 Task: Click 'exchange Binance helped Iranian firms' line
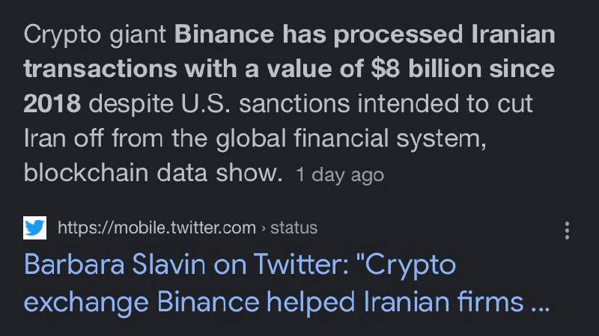point(273,302)
